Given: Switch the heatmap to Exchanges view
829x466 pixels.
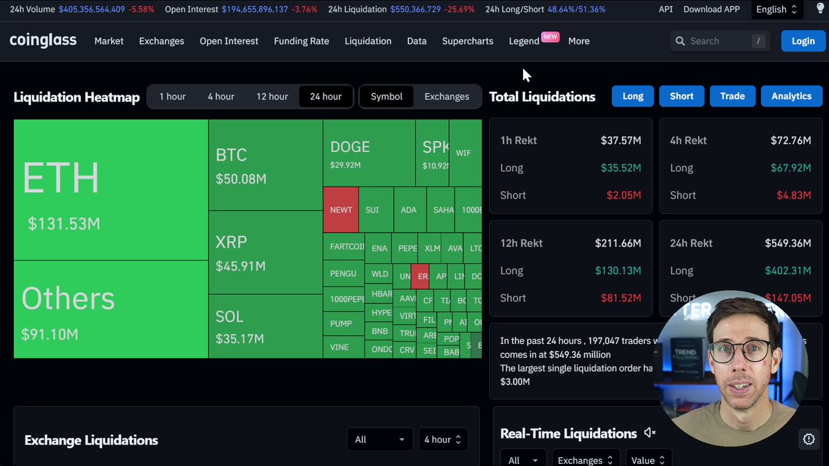Looking at the screenshot, I should [x=447, y=97].
